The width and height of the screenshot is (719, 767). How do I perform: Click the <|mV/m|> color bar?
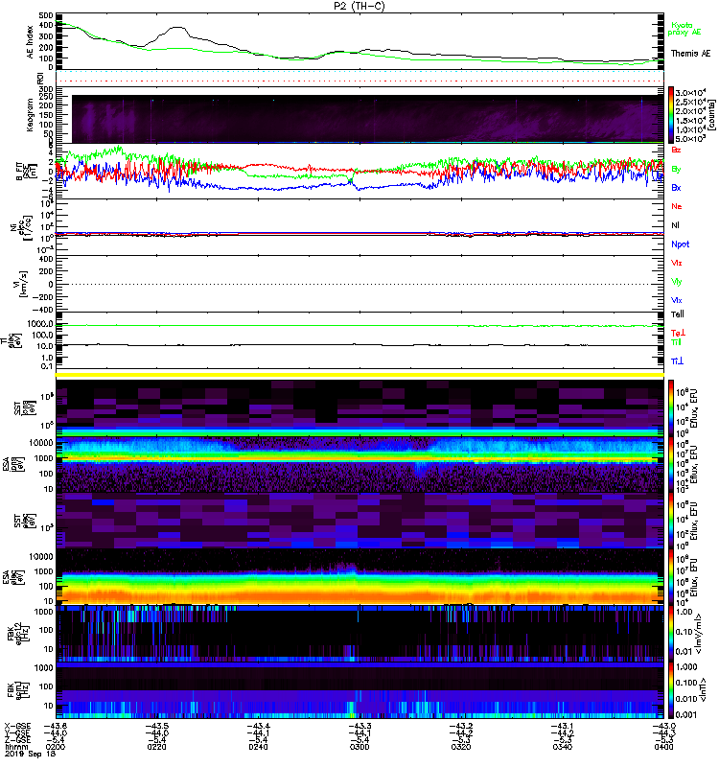[x=671, y=633]
